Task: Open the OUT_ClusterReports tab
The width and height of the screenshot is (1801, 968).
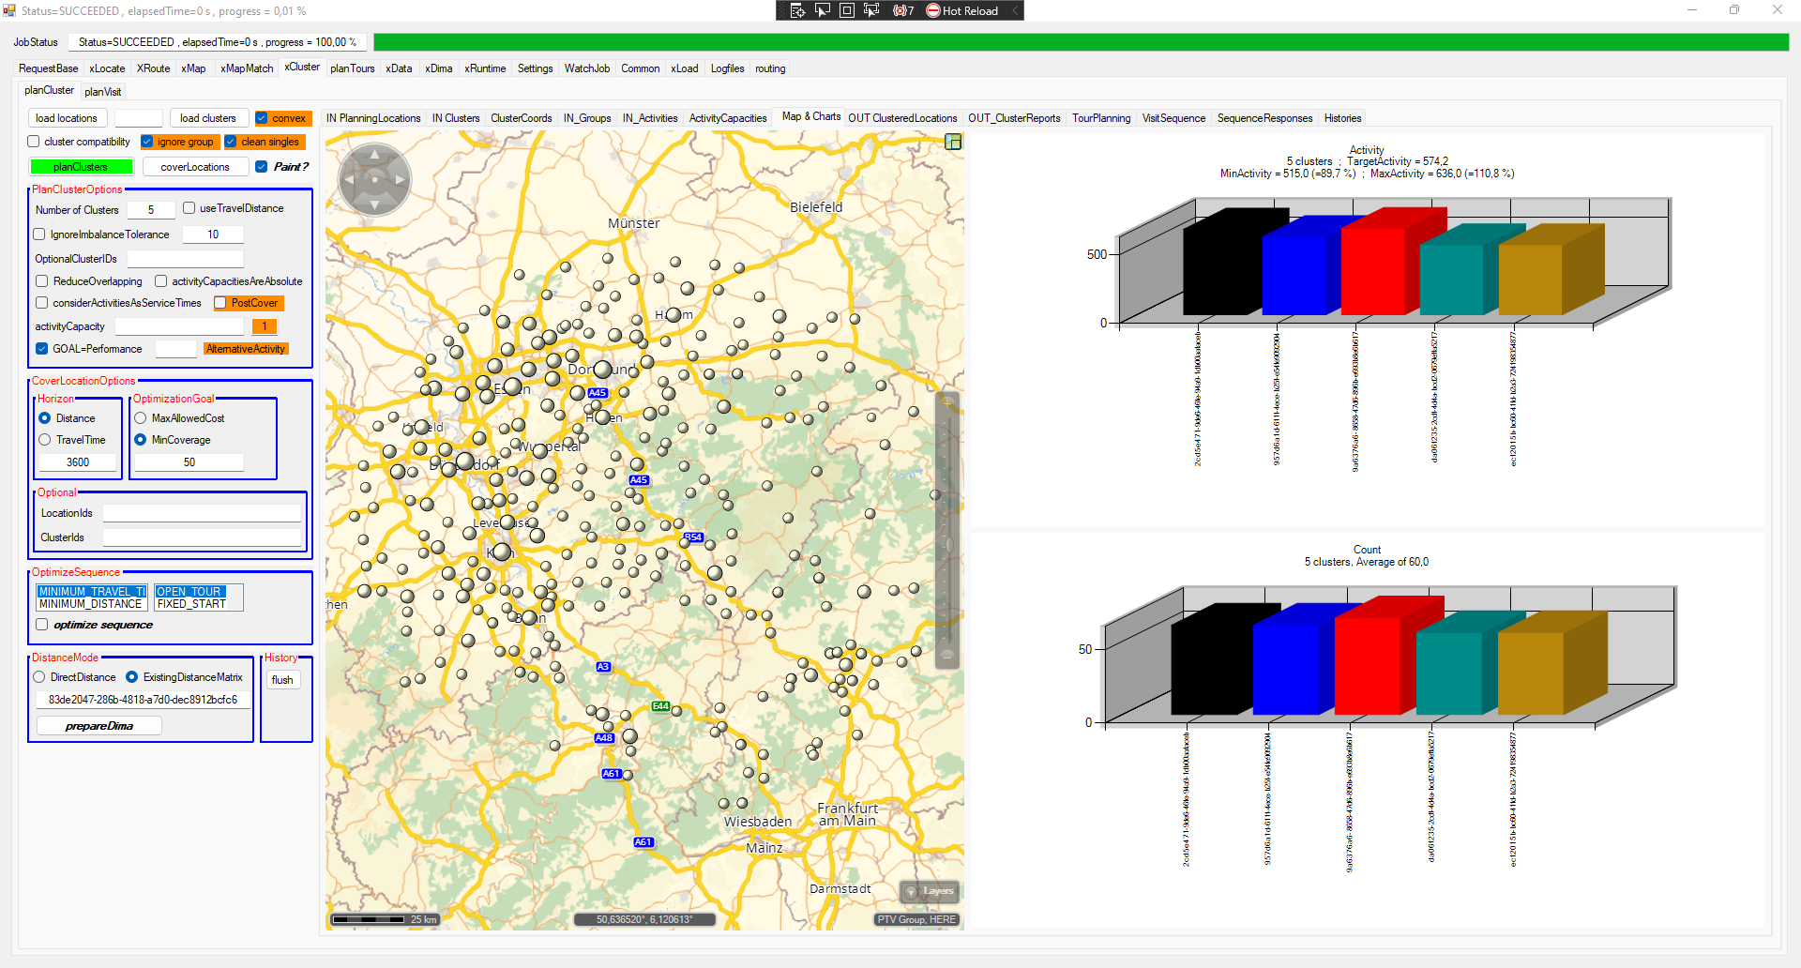Action: point(1013,118)
